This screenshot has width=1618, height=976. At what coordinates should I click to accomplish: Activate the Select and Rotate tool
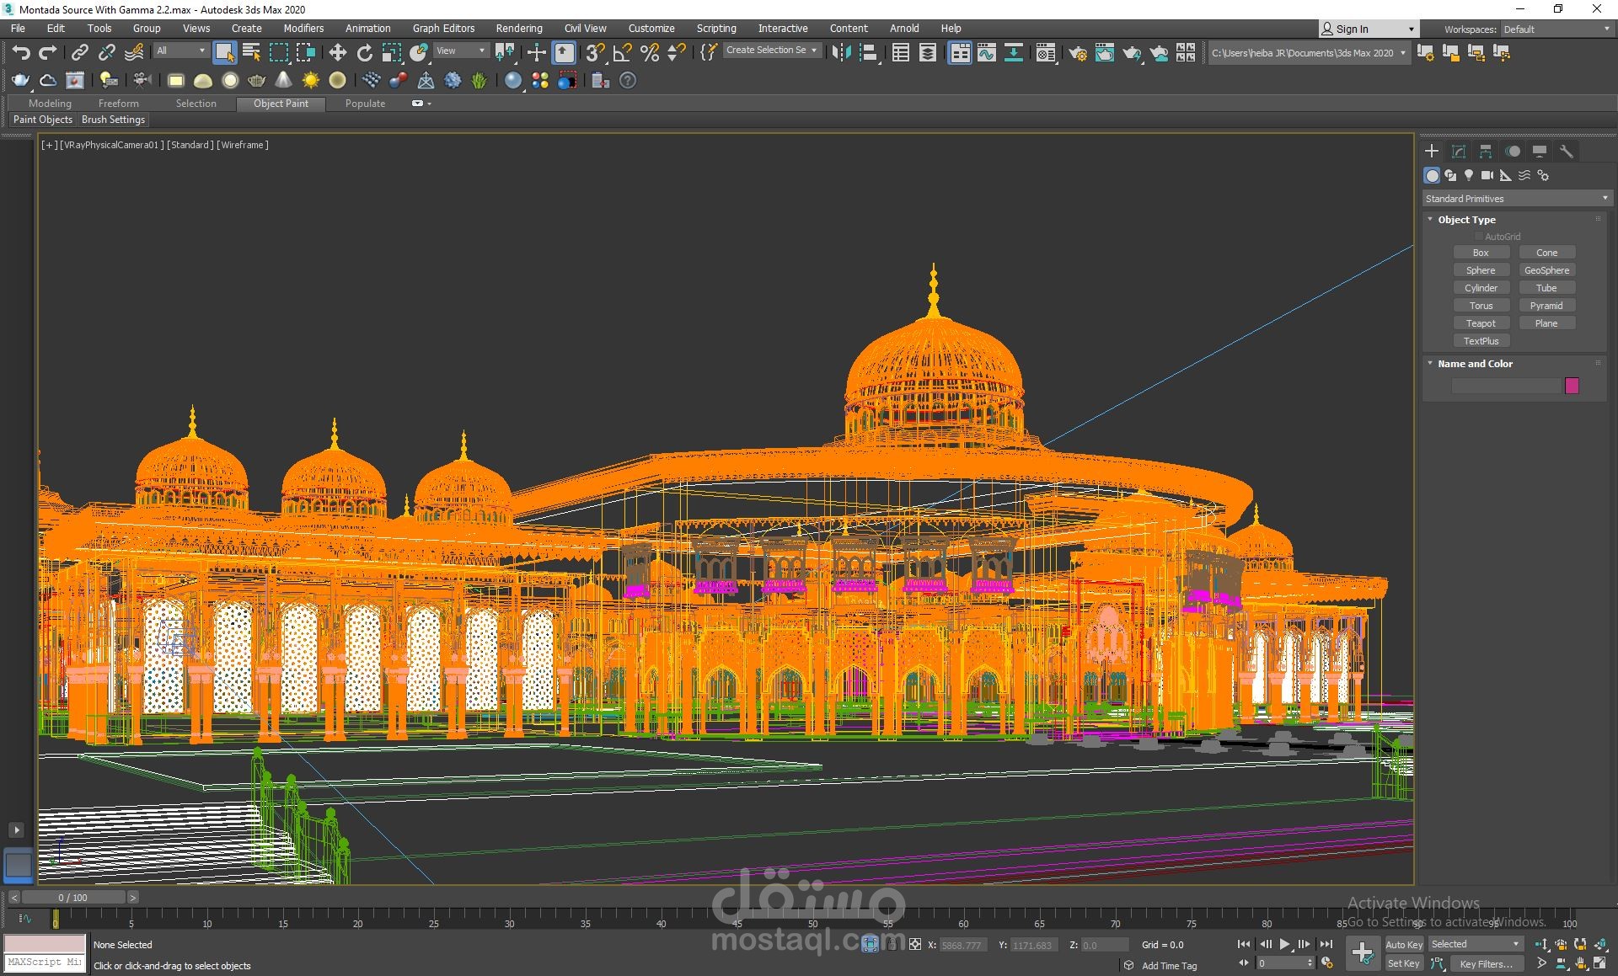(x=364, y=53)
